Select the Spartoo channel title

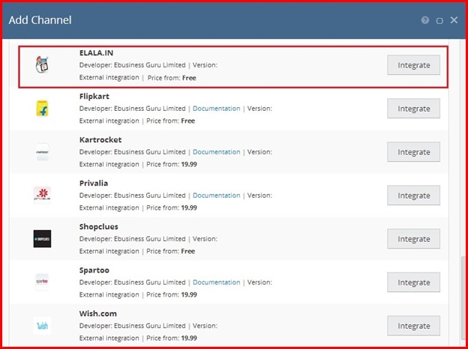[94, 270]
